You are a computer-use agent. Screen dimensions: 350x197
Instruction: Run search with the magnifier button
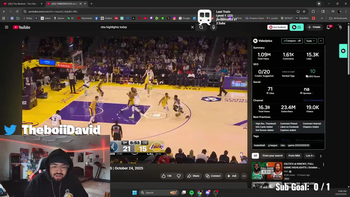[x=201, y=27]
